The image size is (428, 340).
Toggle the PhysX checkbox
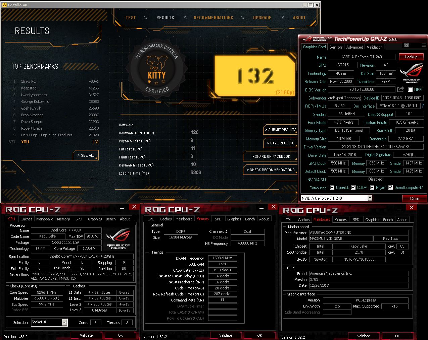[372, 188]
